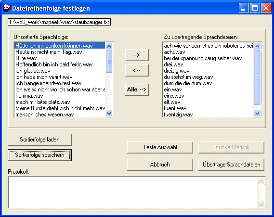Select 'Hilfe.wav' in unsorted list
The width and height of the screenshot is (274, 217).
point(60,58)
